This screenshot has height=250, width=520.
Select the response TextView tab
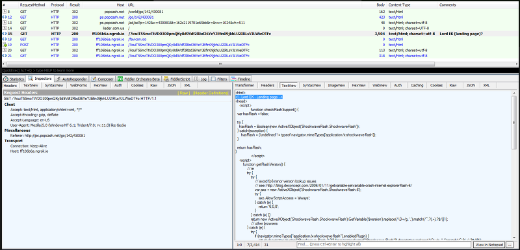[289, 86]
